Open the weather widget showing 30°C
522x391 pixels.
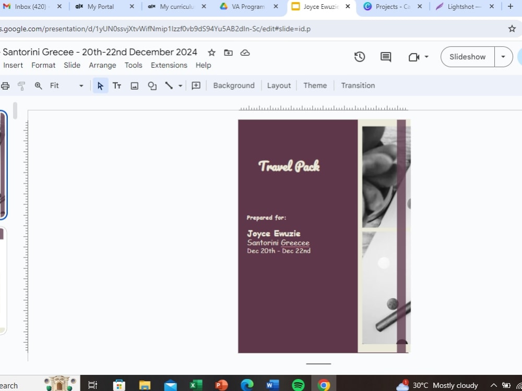click(x=437, y=385)
